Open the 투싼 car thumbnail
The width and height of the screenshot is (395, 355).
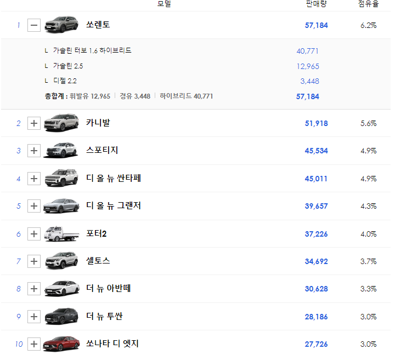[x=61, y=316]
